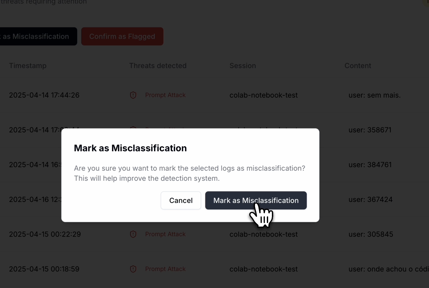Click the badge in the top-right corner
Screen dimensions: 429x288
tap(425, 2)
